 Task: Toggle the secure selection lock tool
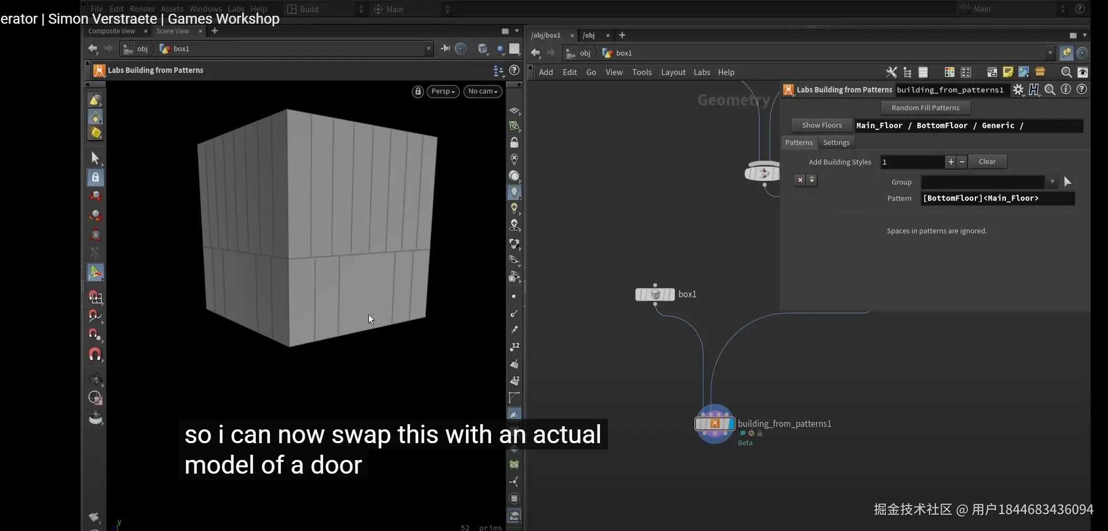[95, 177]
